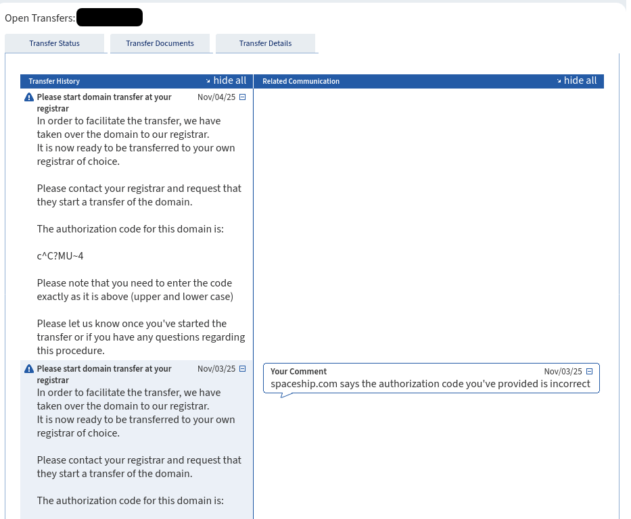Click the collapse arrow icon in Related Communication header
The image size is (631, 519).
point(560,80)
